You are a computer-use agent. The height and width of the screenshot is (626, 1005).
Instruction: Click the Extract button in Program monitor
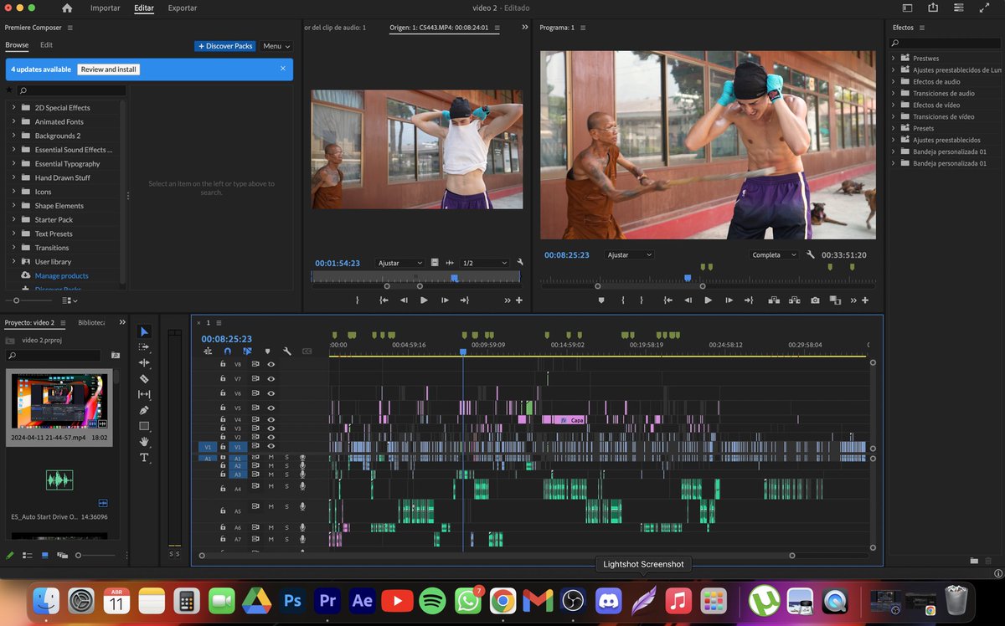(x=794, y=300)
